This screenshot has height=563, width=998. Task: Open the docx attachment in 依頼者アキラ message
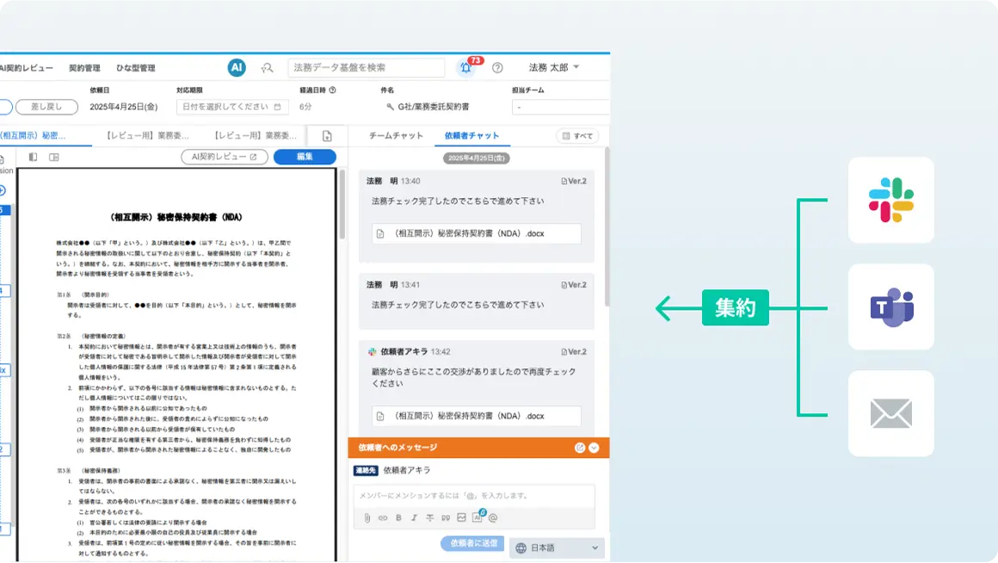(476, 417)
